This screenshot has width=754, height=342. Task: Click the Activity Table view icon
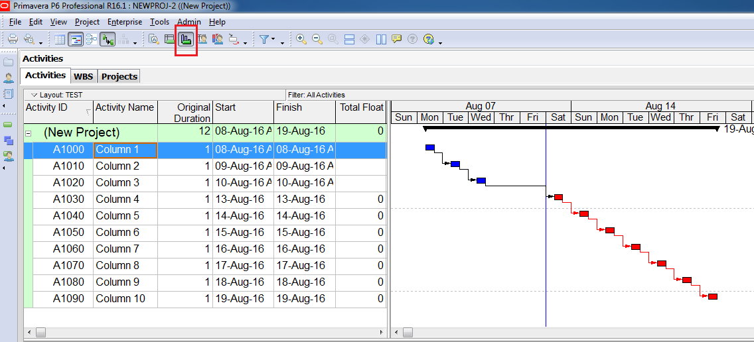point(60,40)
